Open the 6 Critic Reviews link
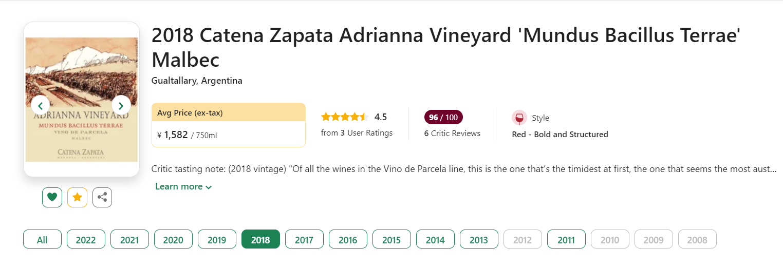The width and height of the screenshot is (783, 267). tap(452, 133)
